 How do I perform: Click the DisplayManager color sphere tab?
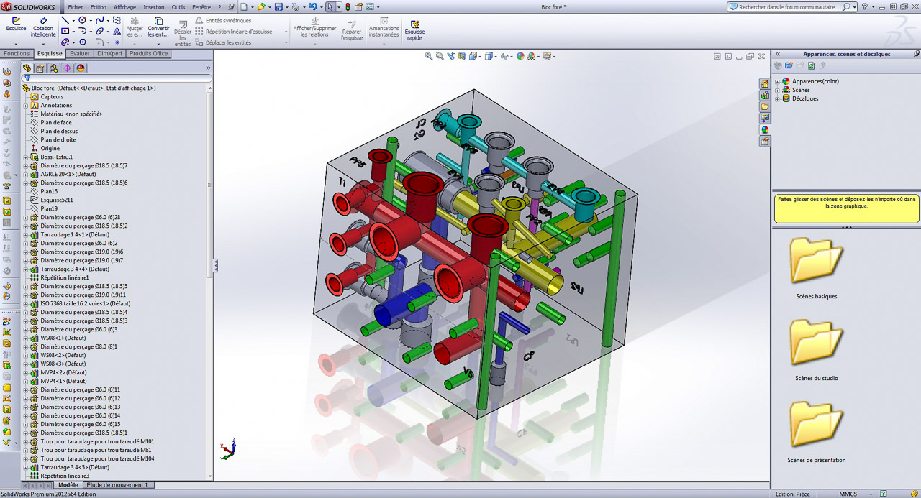pyautogui.click(x=81, y=68)
